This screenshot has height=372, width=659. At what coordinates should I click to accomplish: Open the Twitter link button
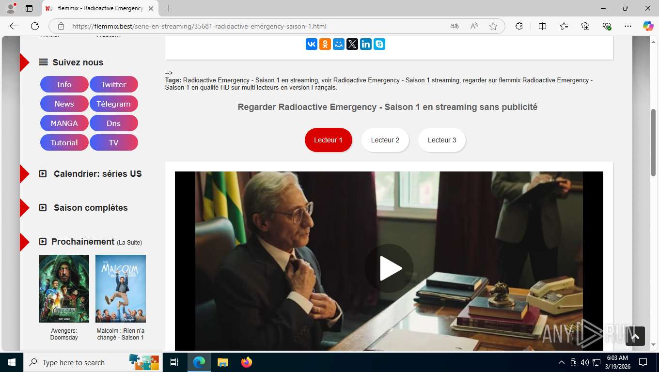point(114,84)
